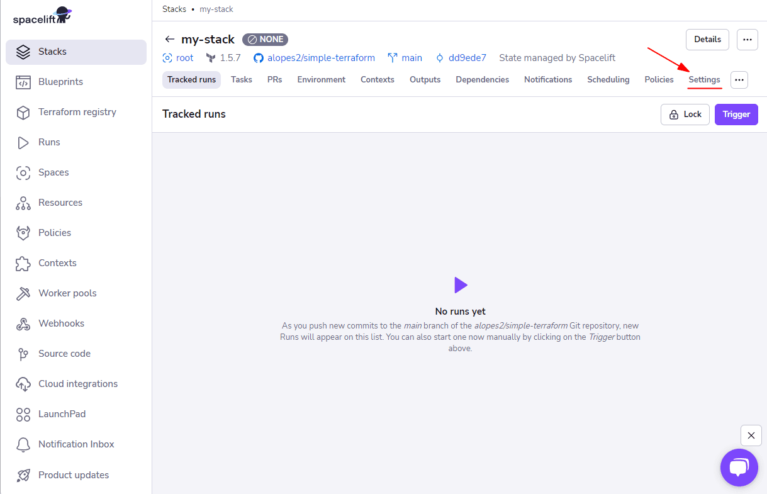This screenshot has width=767, height=494.
Task: Open commit dd9ede7 link
Action: tap(467, 58)
